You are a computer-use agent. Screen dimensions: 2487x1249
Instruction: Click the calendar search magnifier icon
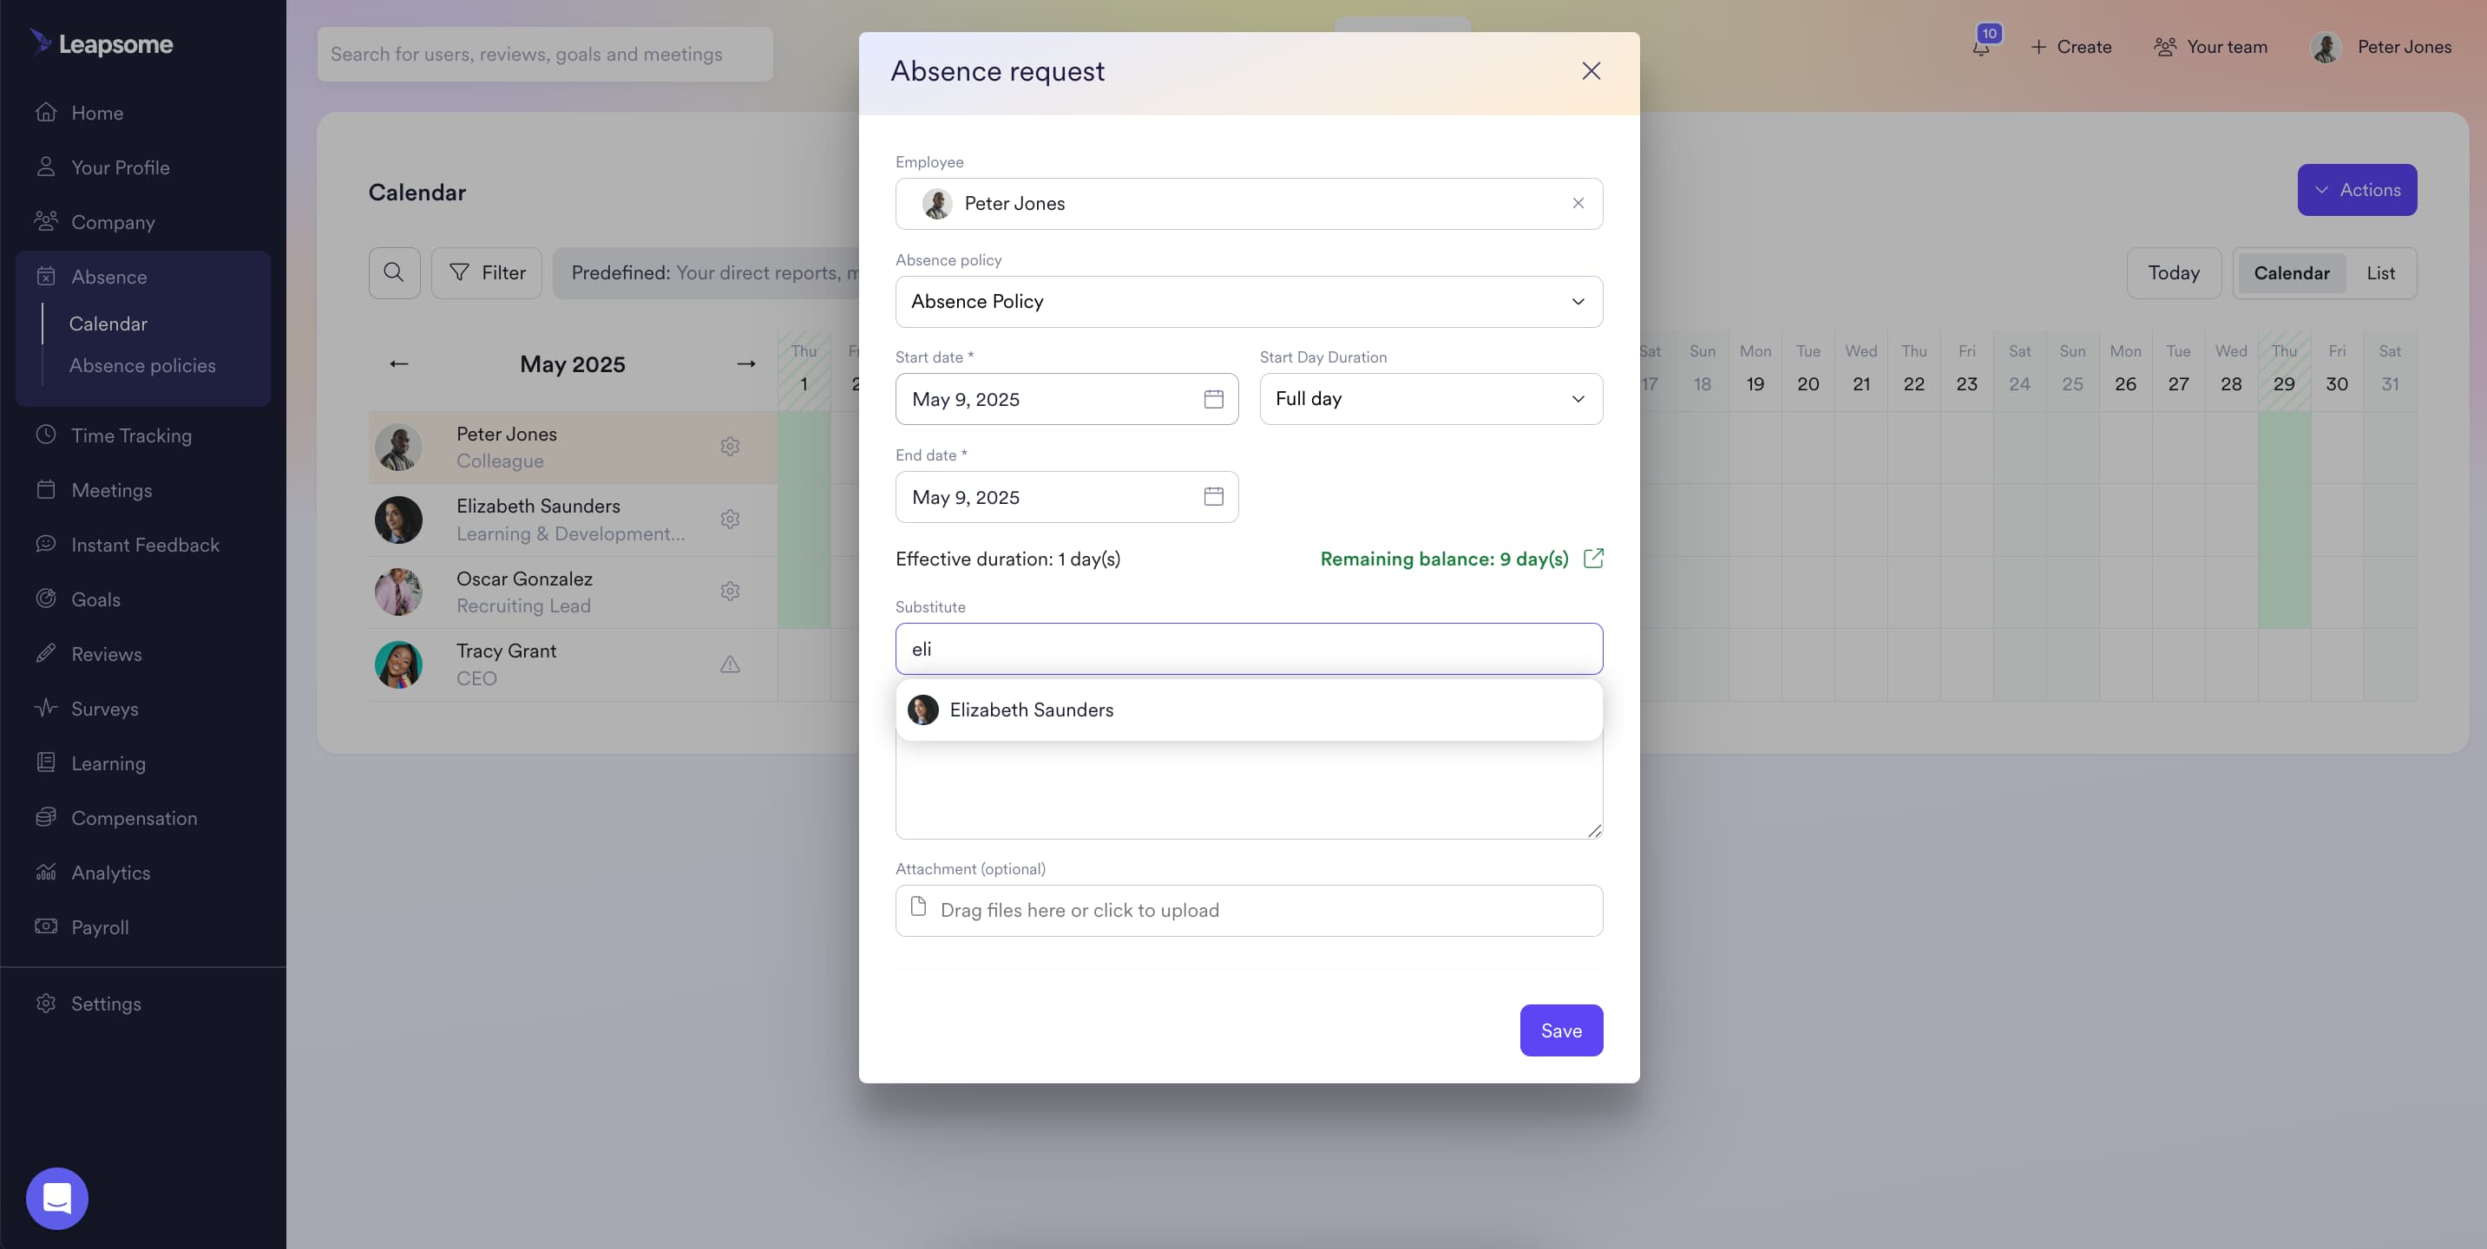coord(394,272)
